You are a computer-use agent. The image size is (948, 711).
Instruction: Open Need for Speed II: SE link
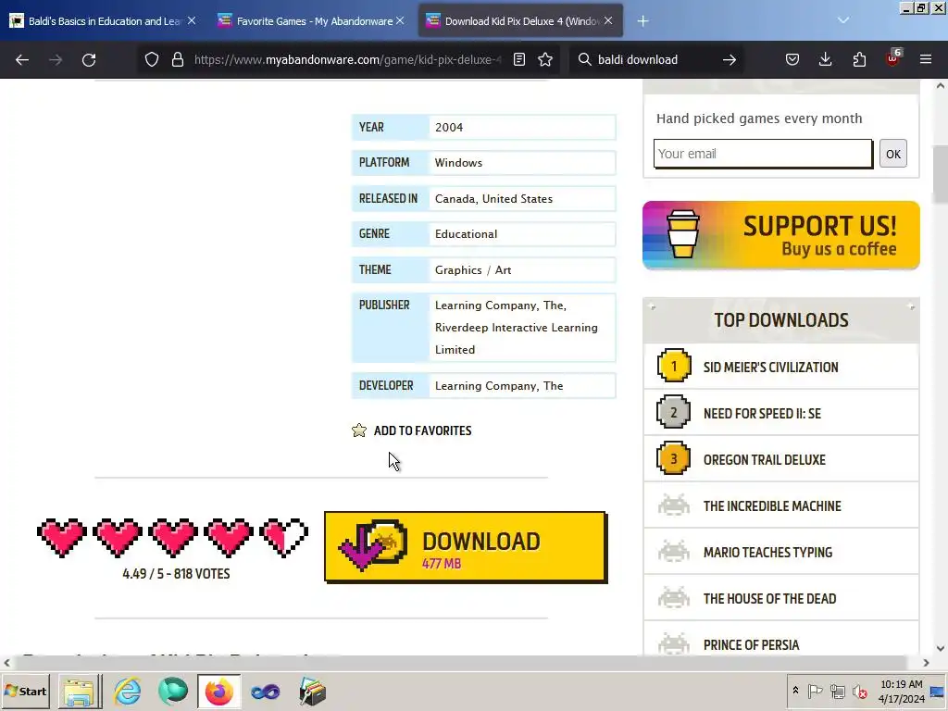click(x=763, y=414)
